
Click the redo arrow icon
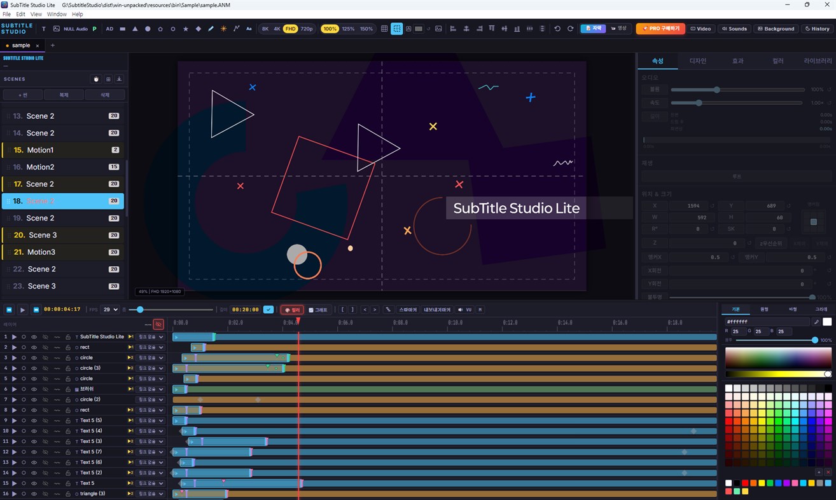(x=570, y=29)
